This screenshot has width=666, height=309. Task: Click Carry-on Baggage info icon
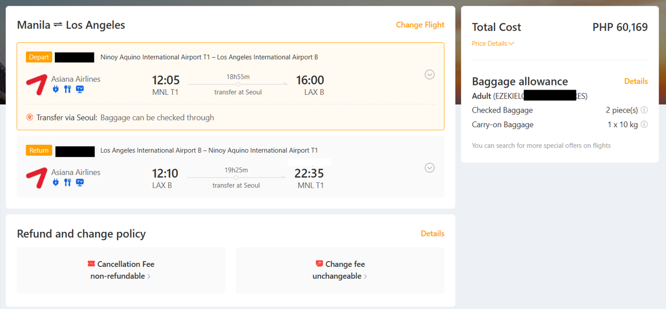[644, 125]
